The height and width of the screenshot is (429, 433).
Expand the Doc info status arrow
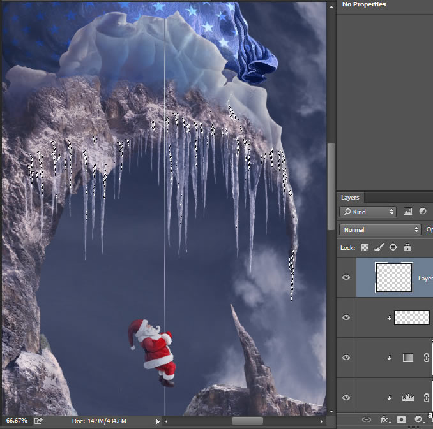(x=157, y=421)
